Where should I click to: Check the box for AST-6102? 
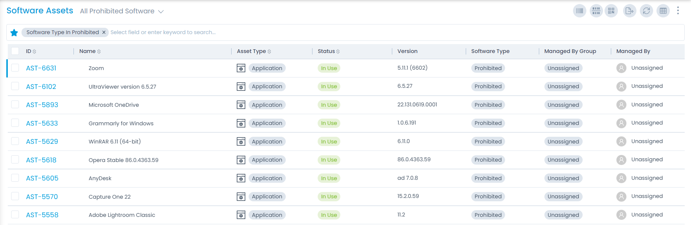[15, 86]
